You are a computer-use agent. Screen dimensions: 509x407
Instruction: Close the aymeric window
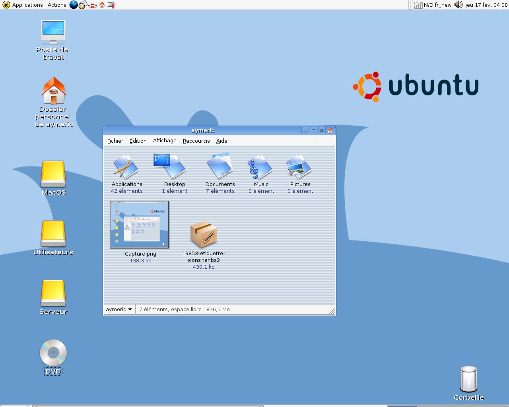pyautogui.click(x=322, y=130)
